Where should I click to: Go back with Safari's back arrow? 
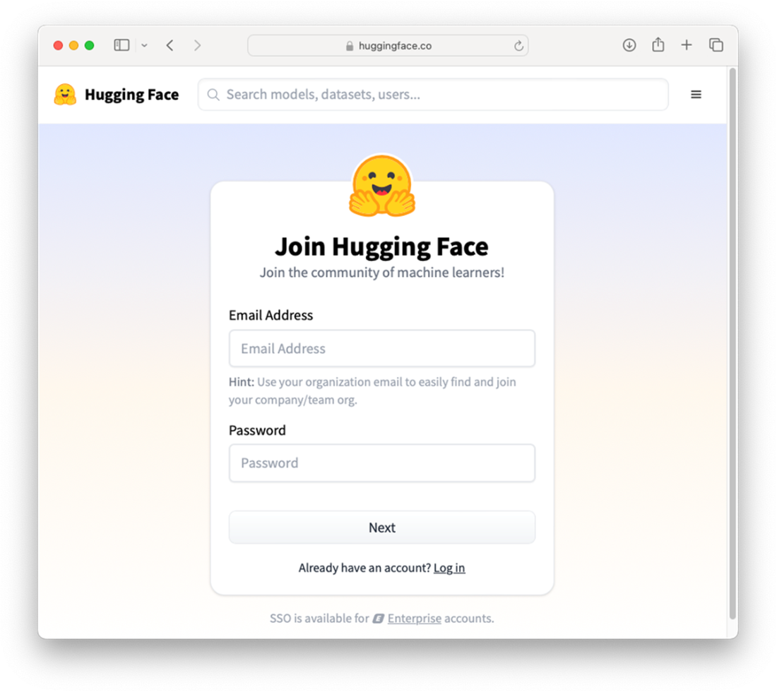pyautogui.click(x=170, y=45)
